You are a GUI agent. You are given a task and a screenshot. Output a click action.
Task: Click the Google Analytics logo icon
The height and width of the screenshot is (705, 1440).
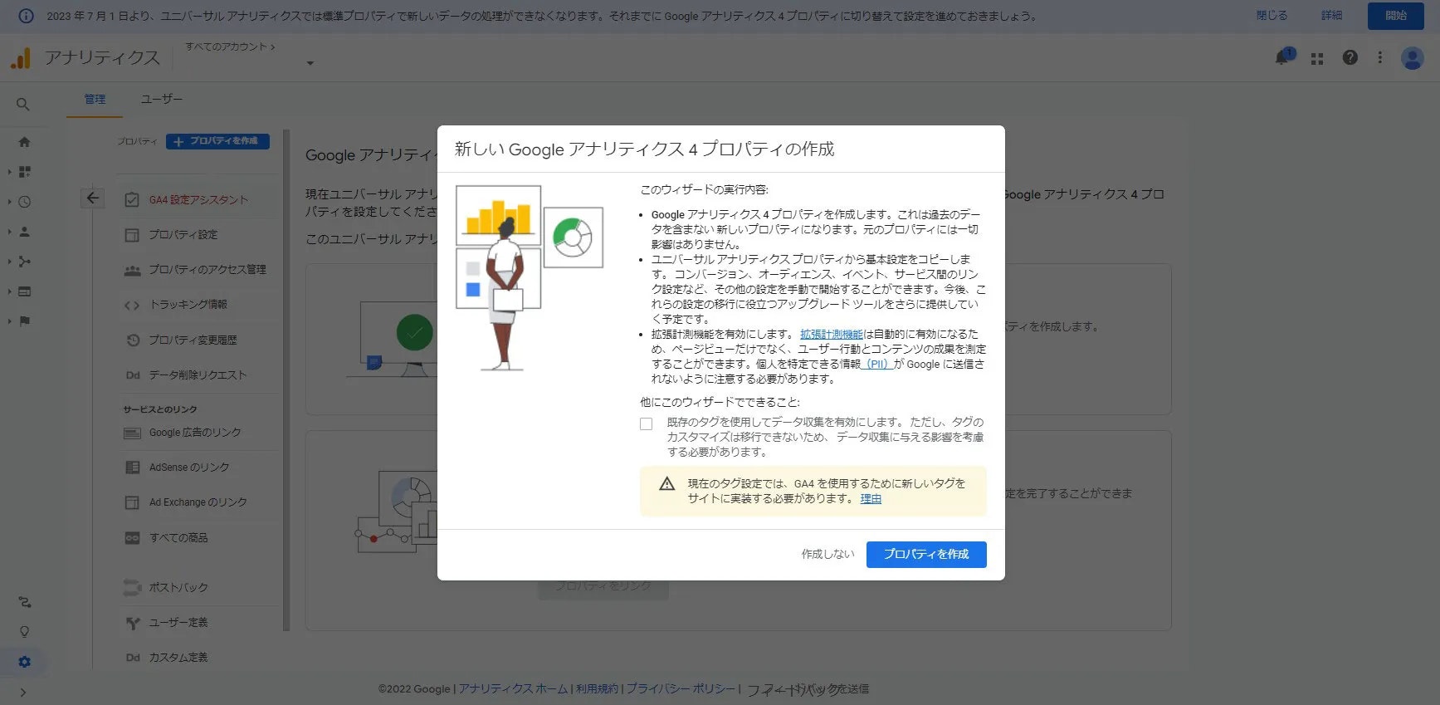click(x=20, y=57)
